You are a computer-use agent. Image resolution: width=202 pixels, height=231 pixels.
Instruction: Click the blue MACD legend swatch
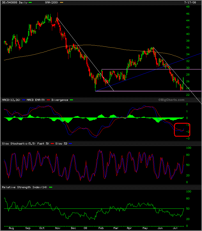pos(24,100)
